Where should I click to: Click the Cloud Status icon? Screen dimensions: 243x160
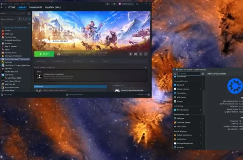tap(59, 54)
